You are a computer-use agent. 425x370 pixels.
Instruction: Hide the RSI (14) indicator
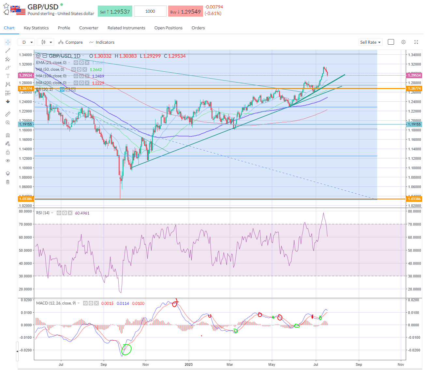59,213
